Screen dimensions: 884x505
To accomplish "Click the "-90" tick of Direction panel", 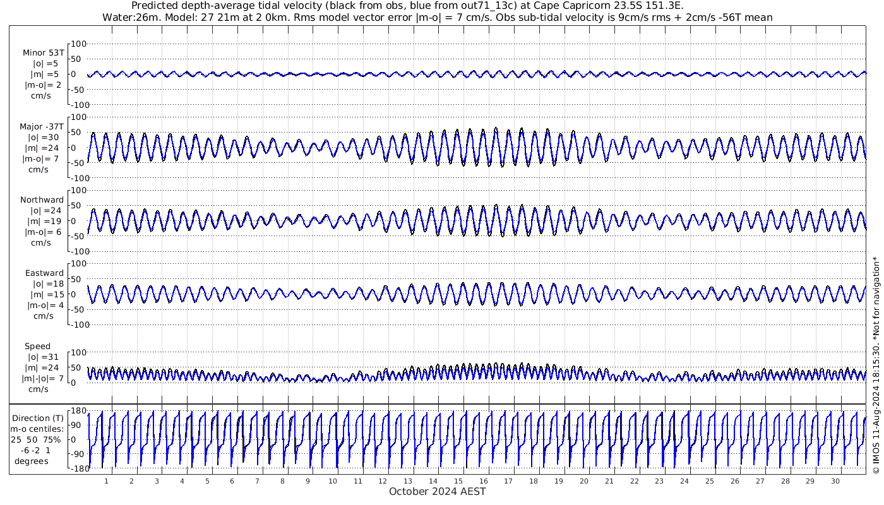I will (79, 454).
